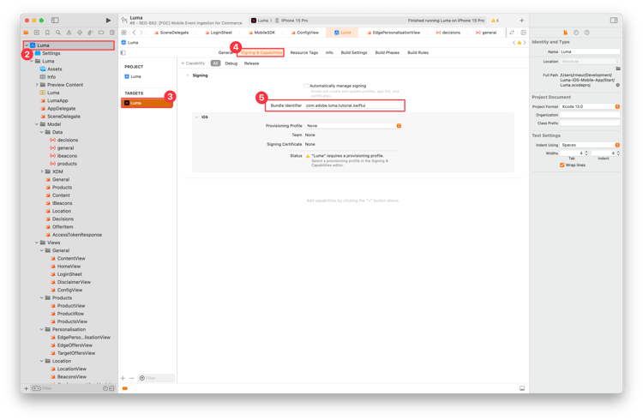Add a new editor tab with plus icon
This screenshot has width=643, height=420.
point(521,20)
